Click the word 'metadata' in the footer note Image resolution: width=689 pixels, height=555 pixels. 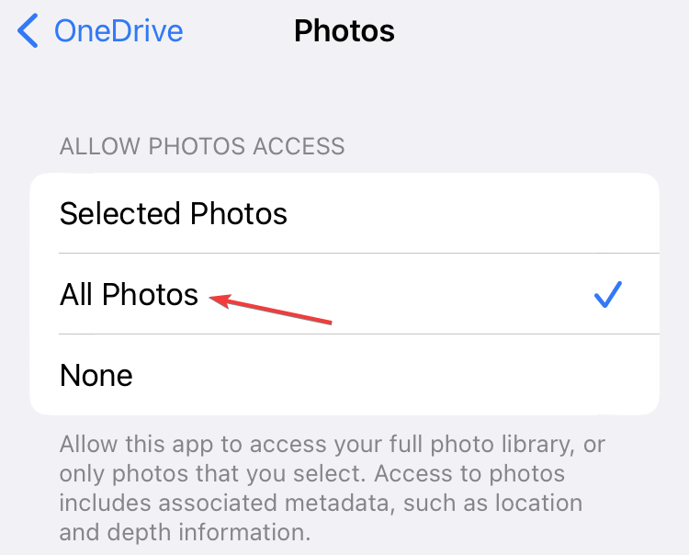337,503
